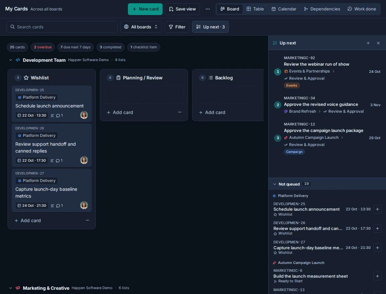Select the Board view tab

(230, 9)
